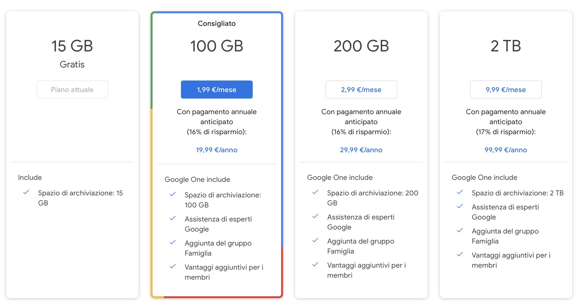Click checkmark beside 2 TB storage feature
583x307 pixels.
460,192
